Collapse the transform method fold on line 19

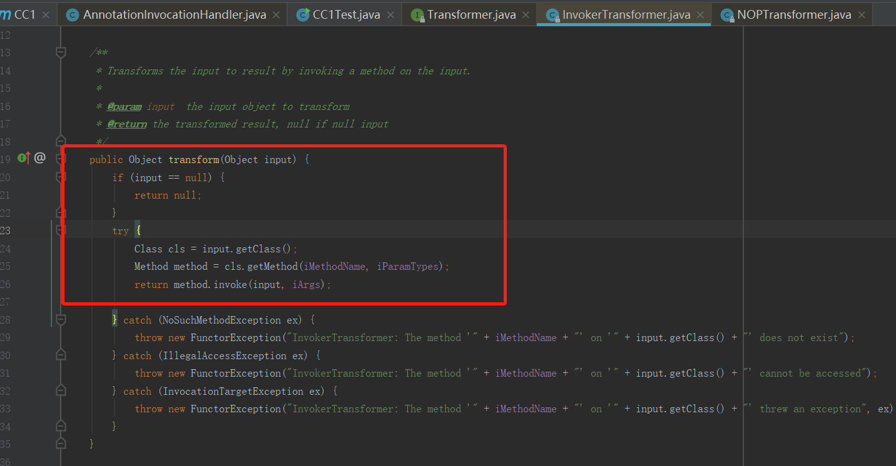tap(61, 159)
